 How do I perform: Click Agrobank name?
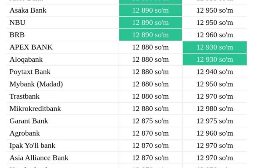(25, 133)
